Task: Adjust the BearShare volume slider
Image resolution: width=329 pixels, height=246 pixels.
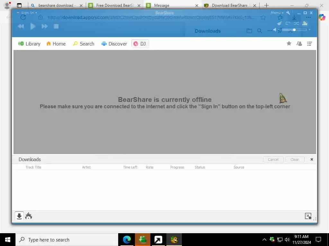Action: coord(294,30)
